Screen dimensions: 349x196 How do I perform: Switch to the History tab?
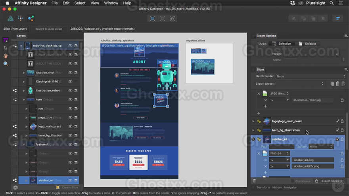[x=277, y=187]
